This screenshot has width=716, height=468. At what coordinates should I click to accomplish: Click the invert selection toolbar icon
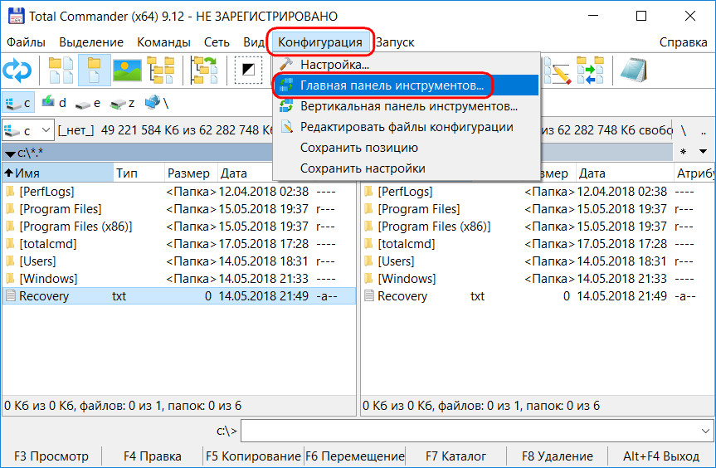pos(247,71)
